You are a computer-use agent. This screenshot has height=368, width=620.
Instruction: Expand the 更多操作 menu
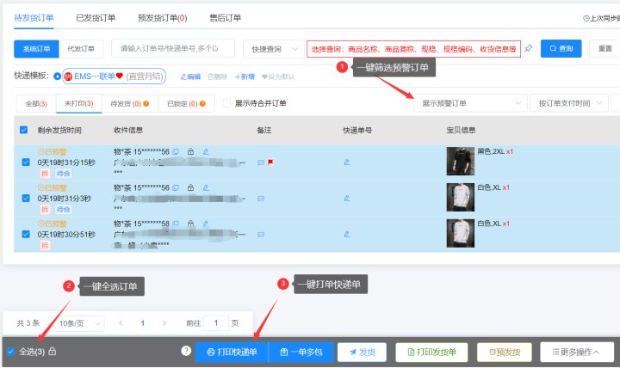577,352
